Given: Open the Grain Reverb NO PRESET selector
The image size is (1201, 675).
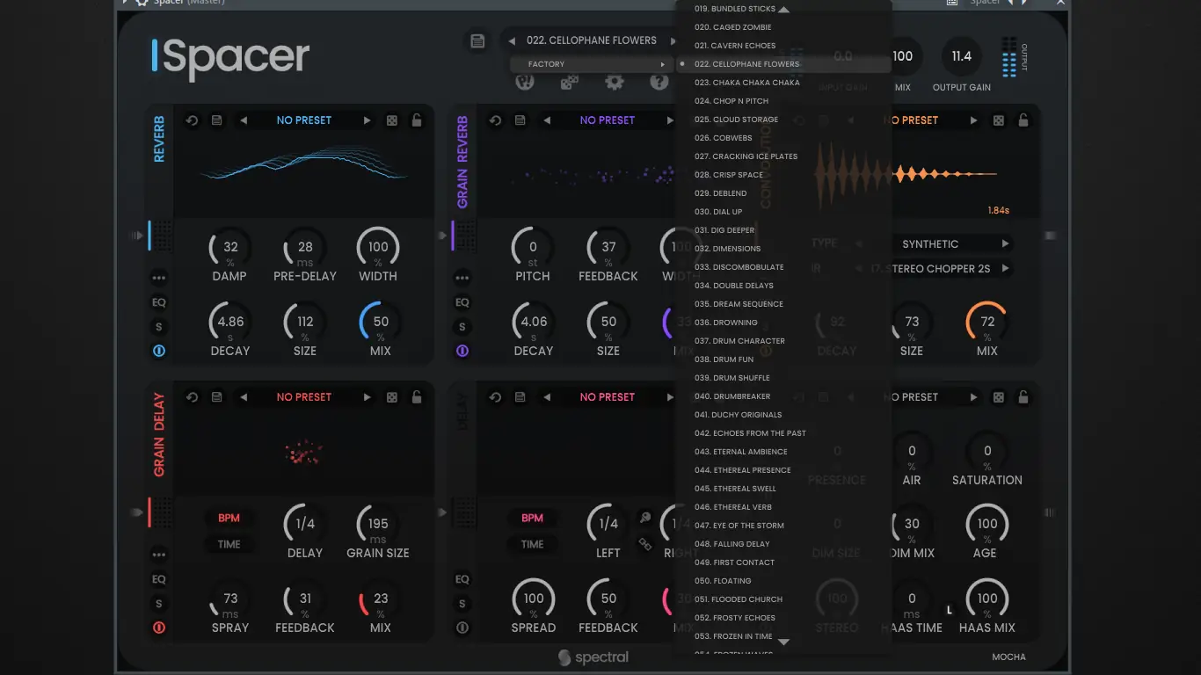Looking at the screenshot, I should 608,120.
